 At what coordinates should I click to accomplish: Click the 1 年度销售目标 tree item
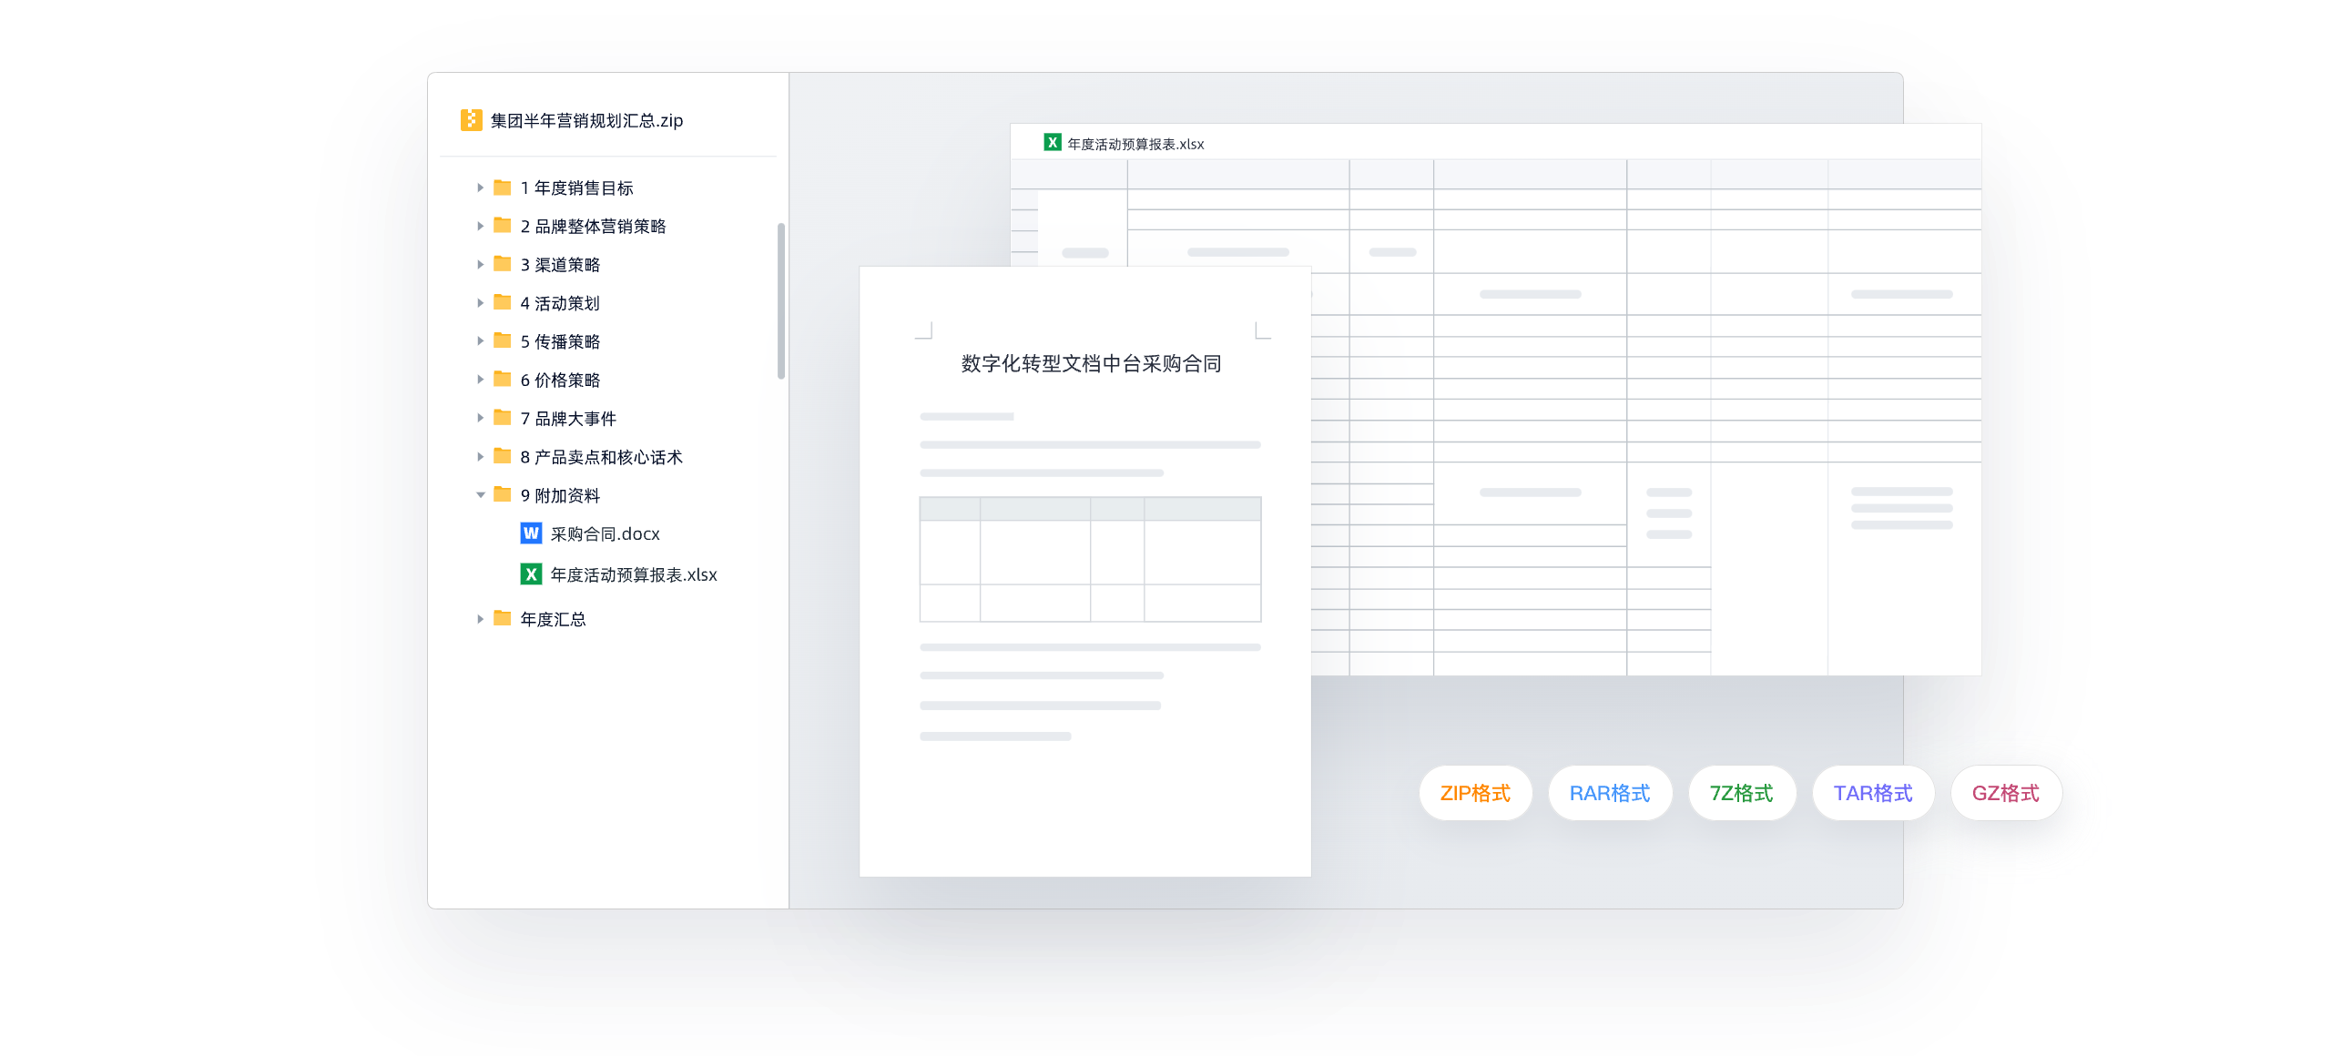[x=580, y=186]
